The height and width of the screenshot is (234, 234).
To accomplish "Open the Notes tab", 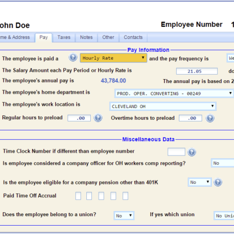I will click(x=86, y=37).
